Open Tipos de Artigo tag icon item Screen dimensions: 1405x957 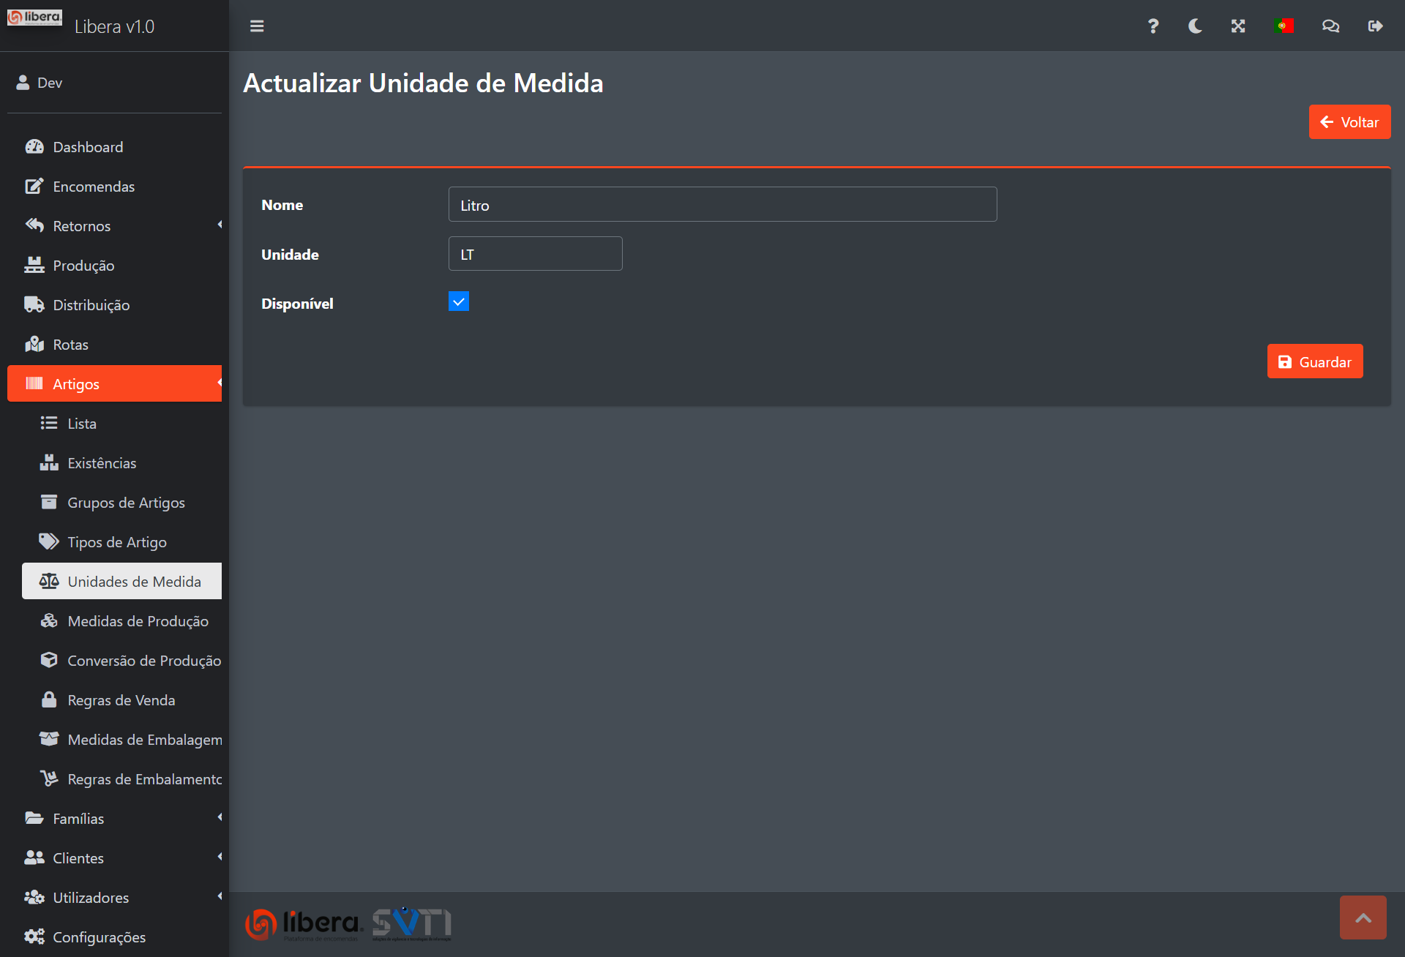point(116,542)
